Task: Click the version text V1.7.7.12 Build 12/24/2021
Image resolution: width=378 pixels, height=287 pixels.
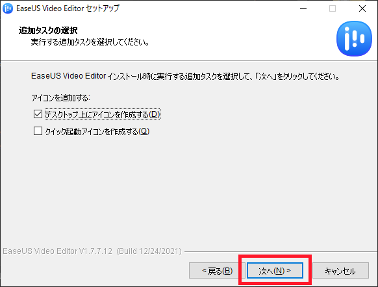Action: tap(92, 251)
